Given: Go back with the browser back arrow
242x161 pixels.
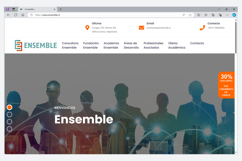Looking at the screenshot, I should (8, 15).
